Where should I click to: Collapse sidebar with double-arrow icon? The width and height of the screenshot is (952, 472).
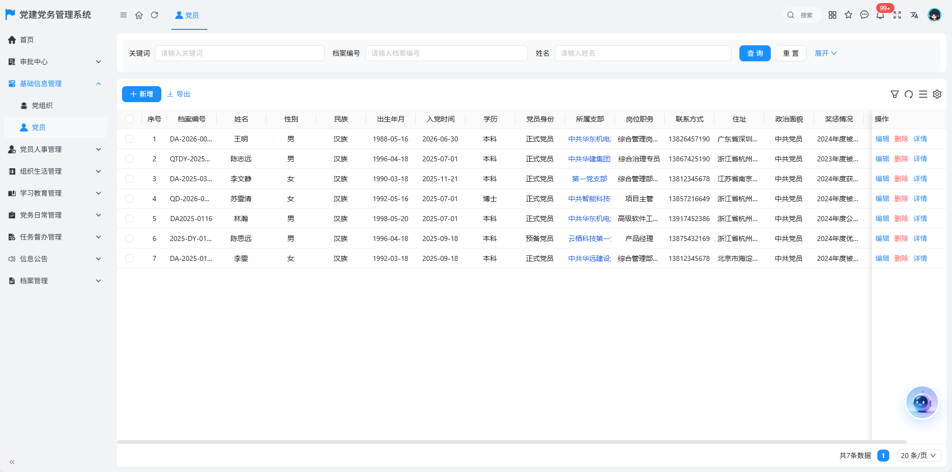12,462
